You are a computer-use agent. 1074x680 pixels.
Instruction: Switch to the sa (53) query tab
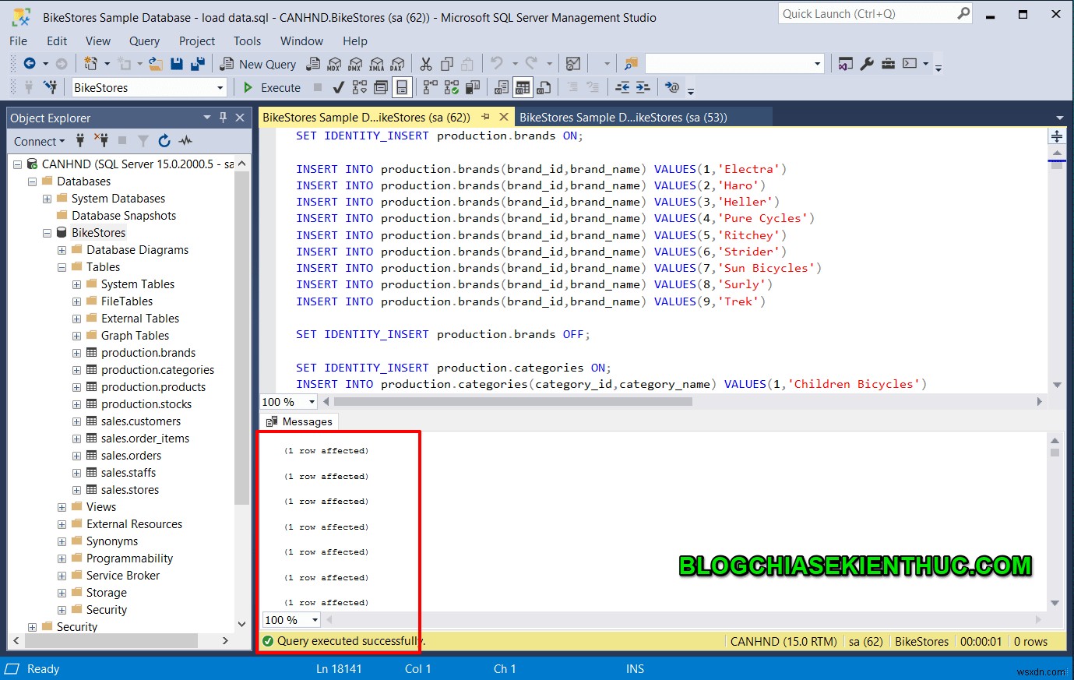(645, 117)
